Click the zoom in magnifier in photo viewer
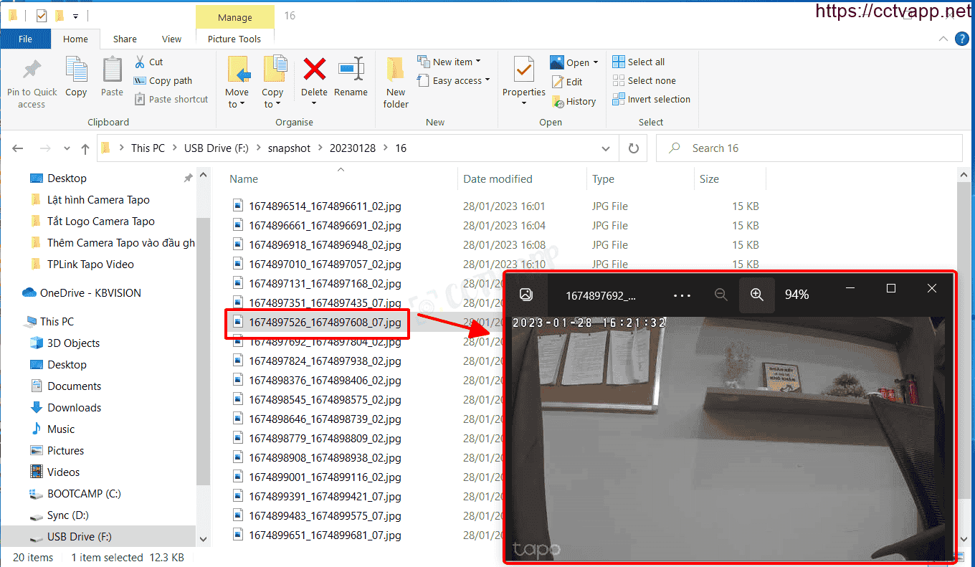The image size is (975, 567). point(756,295)
